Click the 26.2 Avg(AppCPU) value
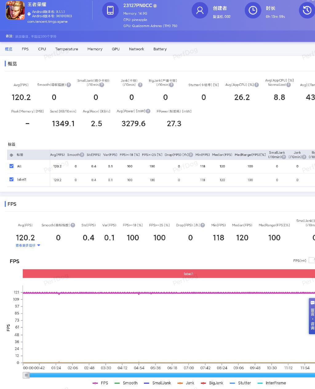Viewport: 315px width, 389px height. click(x=242, y=98)
